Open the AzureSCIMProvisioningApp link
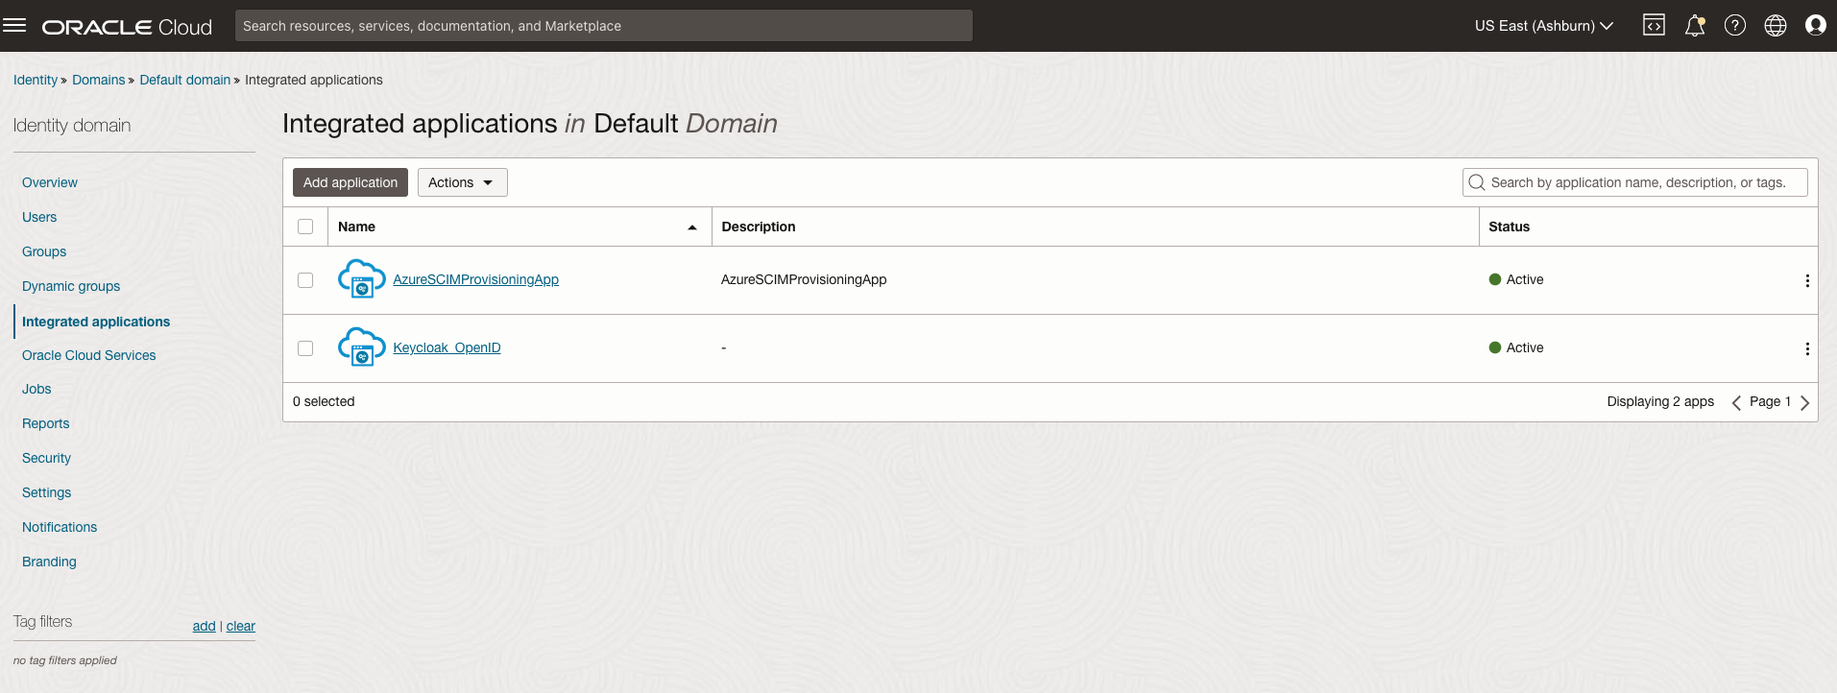The height and width of the screenshot is (693, 1837). [475, 279]
